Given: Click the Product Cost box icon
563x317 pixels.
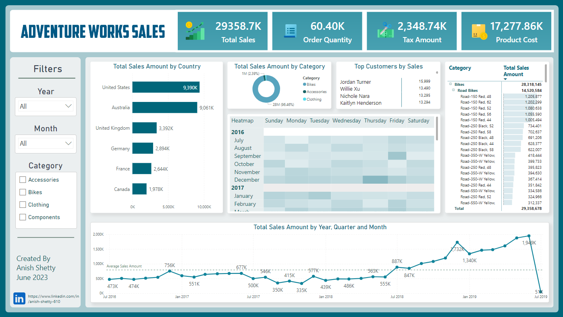Looking at the screenshot, I should coord(479,31).
